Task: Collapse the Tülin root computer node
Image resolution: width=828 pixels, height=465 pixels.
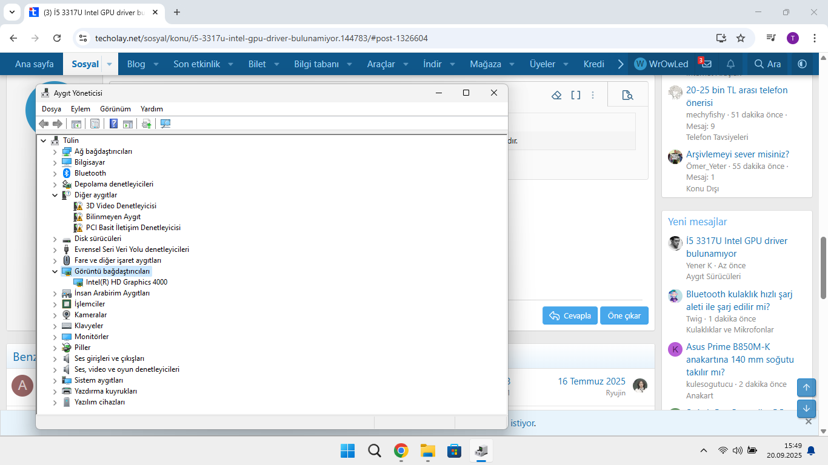Action: (44, 140)
